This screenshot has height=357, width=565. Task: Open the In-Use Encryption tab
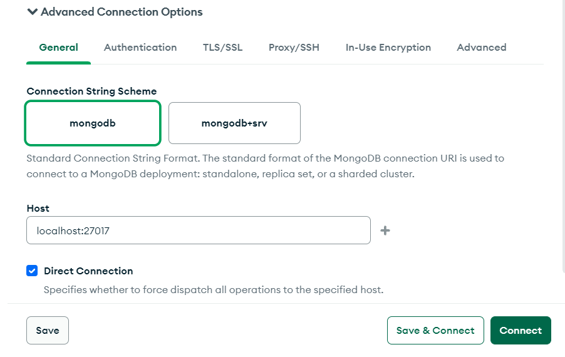pos(388,48)
